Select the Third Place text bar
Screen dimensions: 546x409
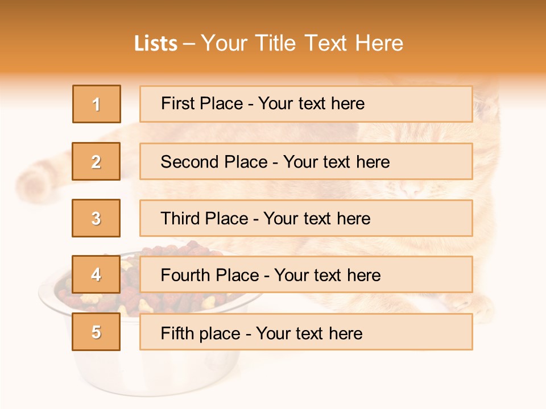pyautogui.click(x=306, y=218)
